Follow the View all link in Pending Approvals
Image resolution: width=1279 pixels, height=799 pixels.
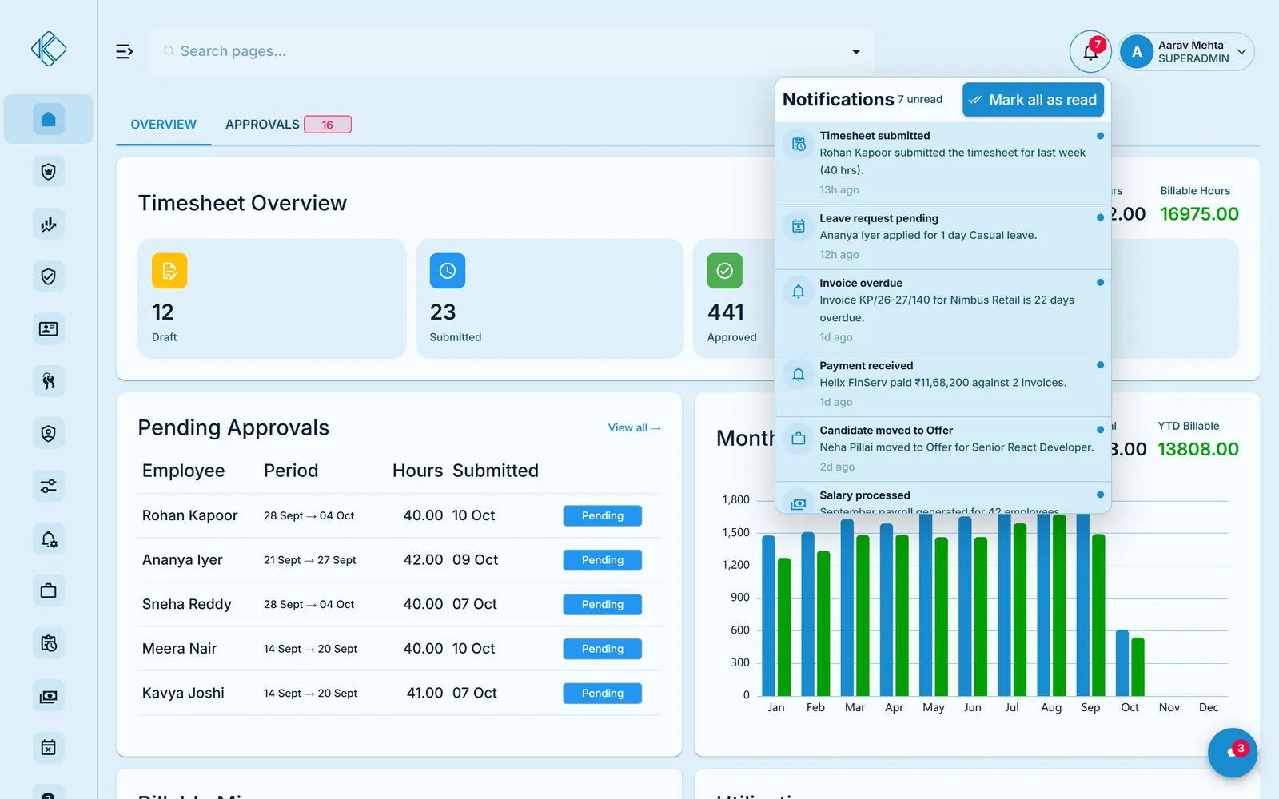[635, 428]
